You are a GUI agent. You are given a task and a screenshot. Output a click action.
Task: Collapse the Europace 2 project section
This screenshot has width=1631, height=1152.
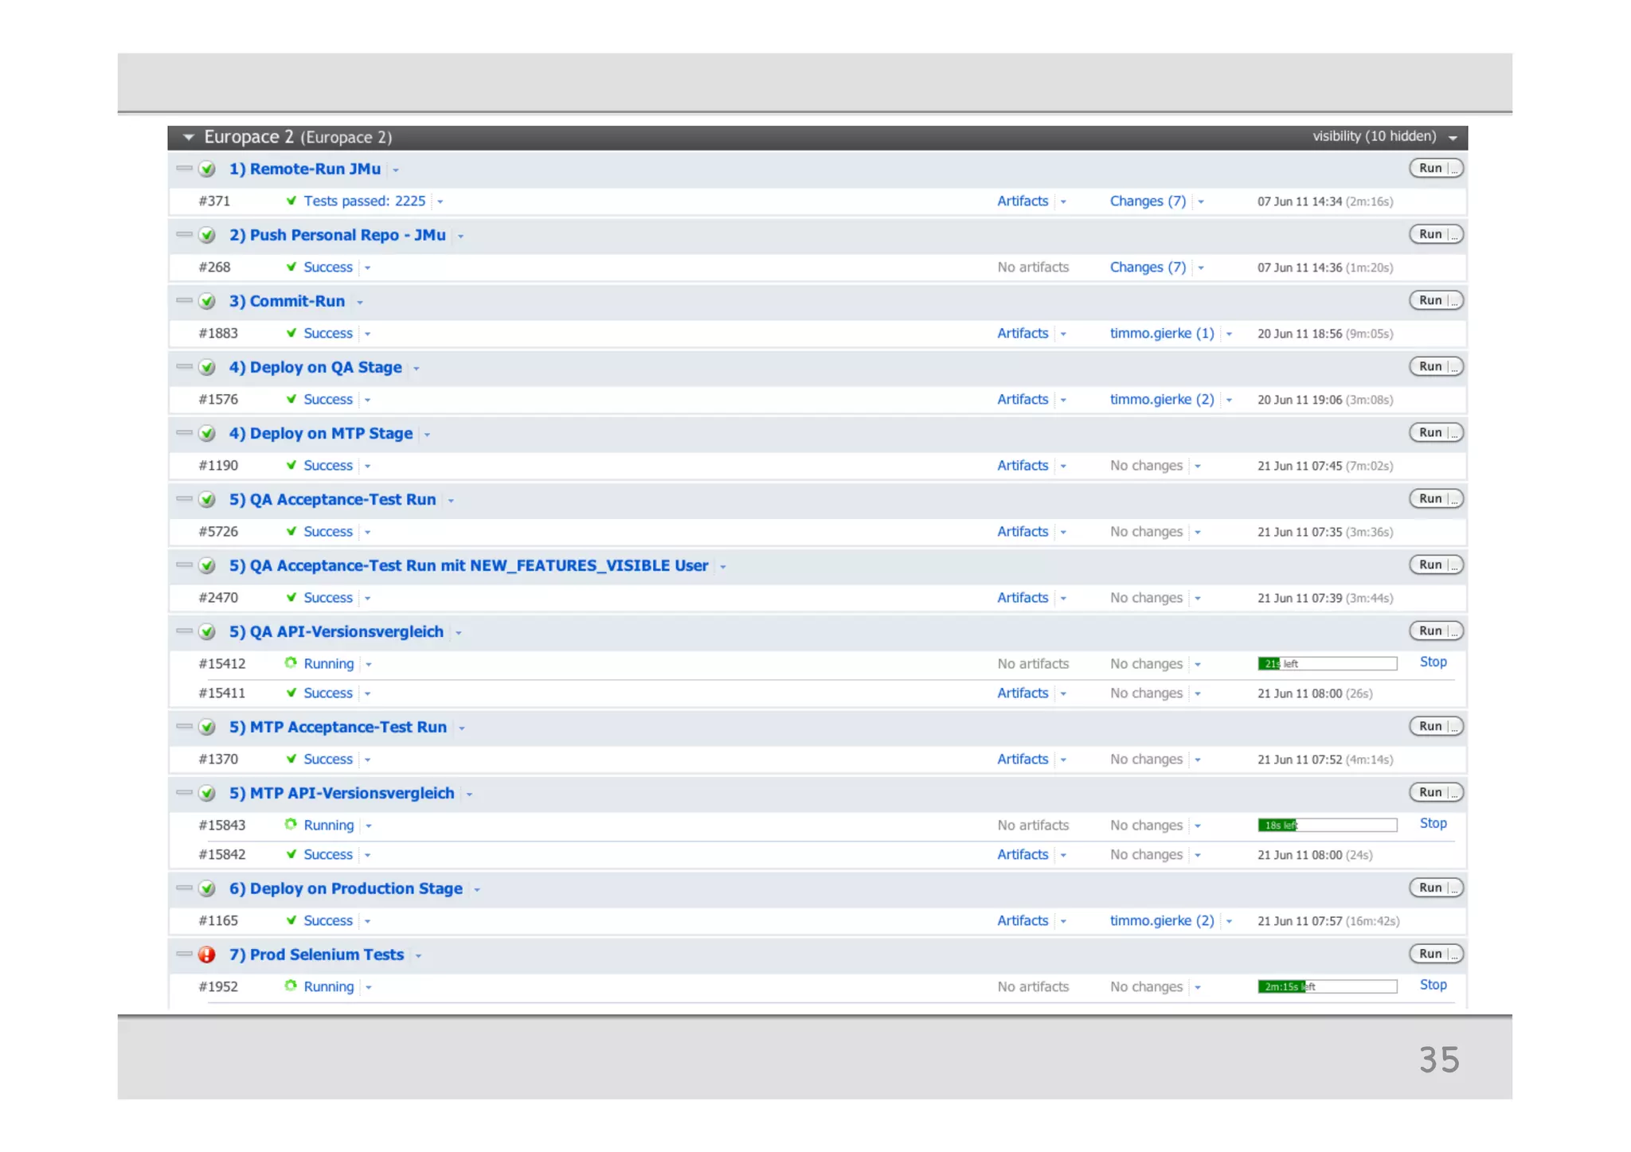pos(189,137)
